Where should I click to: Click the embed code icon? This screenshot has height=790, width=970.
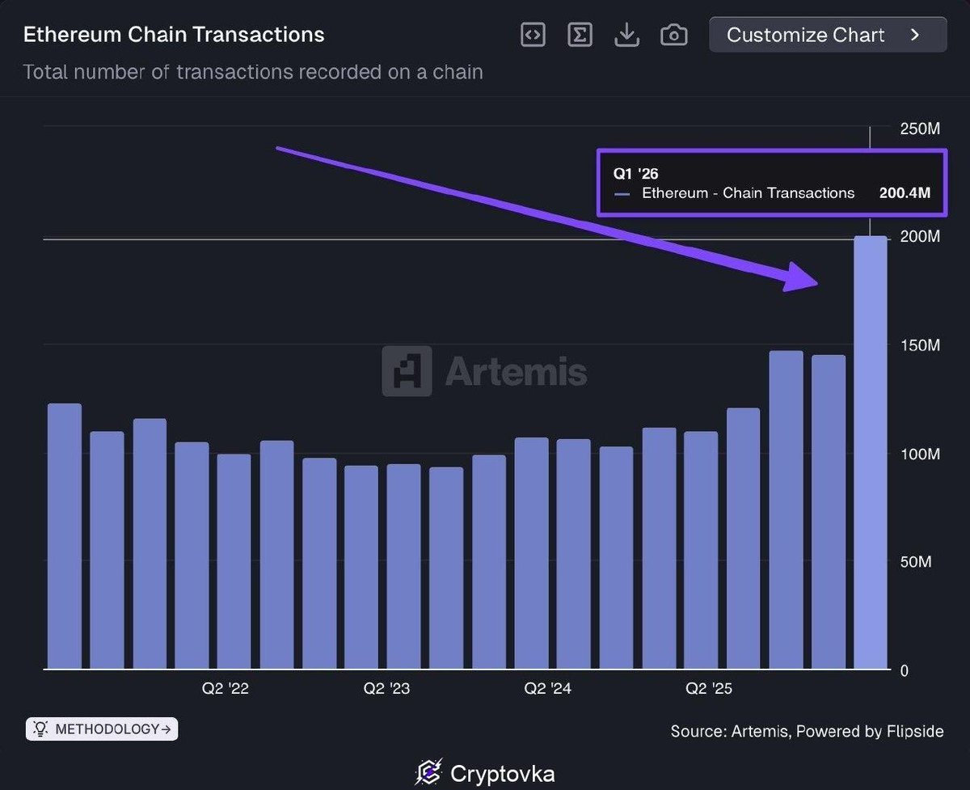click(x=533, y=35)
